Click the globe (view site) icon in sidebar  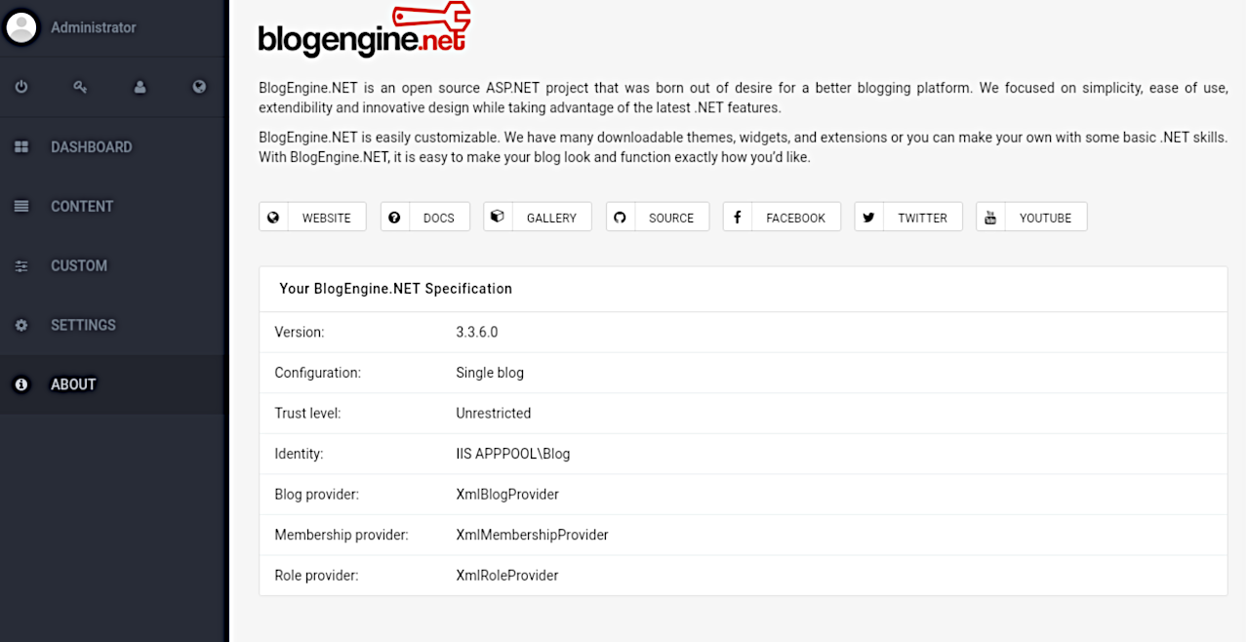tap(199, 87)
